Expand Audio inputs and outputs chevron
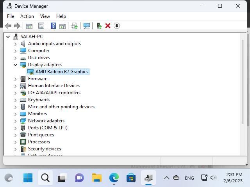Viewport: 250px width, 187px height. (x=15, y=44)
